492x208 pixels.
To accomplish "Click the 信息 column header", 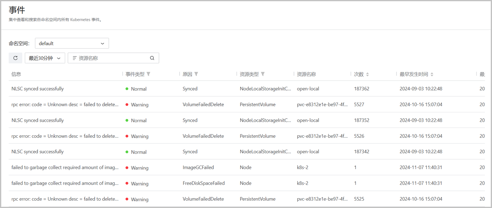I will [16, 74].
